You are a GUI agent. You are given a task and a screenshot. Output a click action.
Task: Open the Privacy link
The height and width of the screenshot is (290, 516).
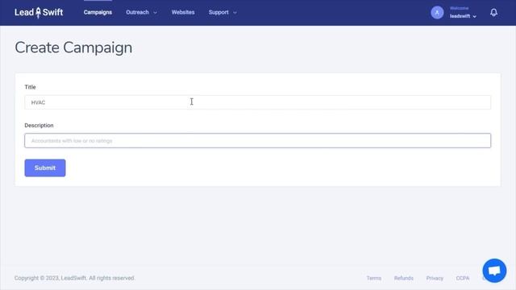[x=435, y=278]
